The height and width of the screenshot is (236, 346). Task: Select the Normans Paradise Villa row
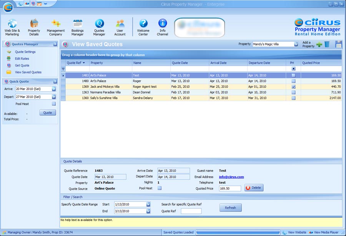coord(201,92)
